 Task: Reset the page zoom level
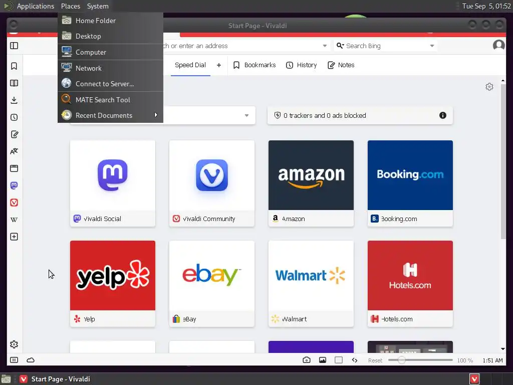click(375, 360)
